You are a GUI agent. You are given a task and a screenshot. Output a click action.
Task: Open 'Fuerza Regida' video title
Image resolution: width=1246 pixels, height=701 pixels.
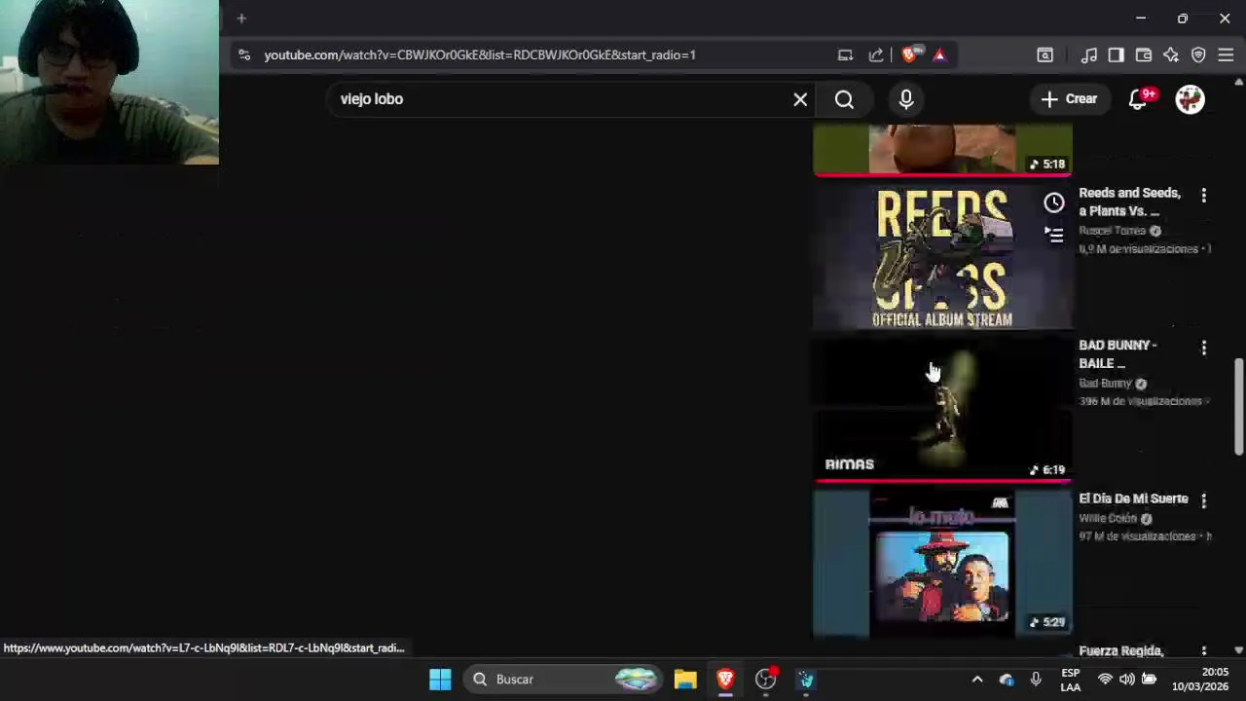click(1120, 651)
